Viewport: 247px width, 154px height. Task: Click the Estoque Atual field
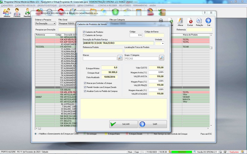click(110, 72)
